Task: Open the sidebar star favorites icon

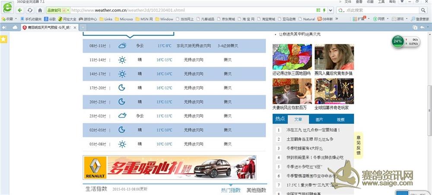Action: (x=3, y=39)
